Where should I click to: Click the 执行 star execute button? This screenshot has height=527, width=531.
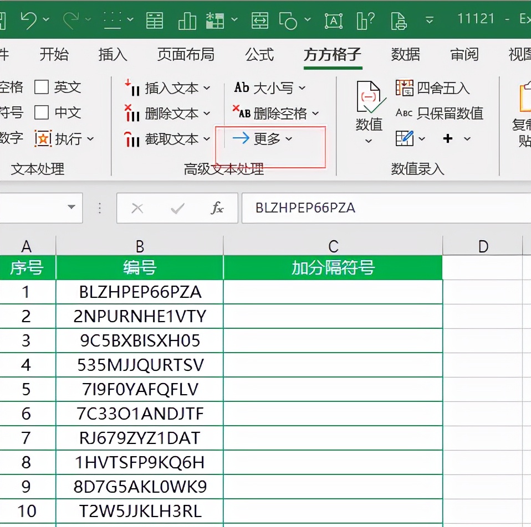[58, 138]
